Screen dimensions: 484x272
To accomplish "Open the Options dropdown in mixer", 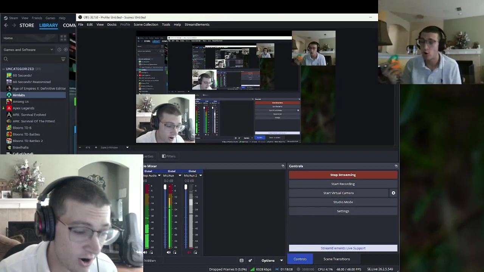I will click(272, 260).
